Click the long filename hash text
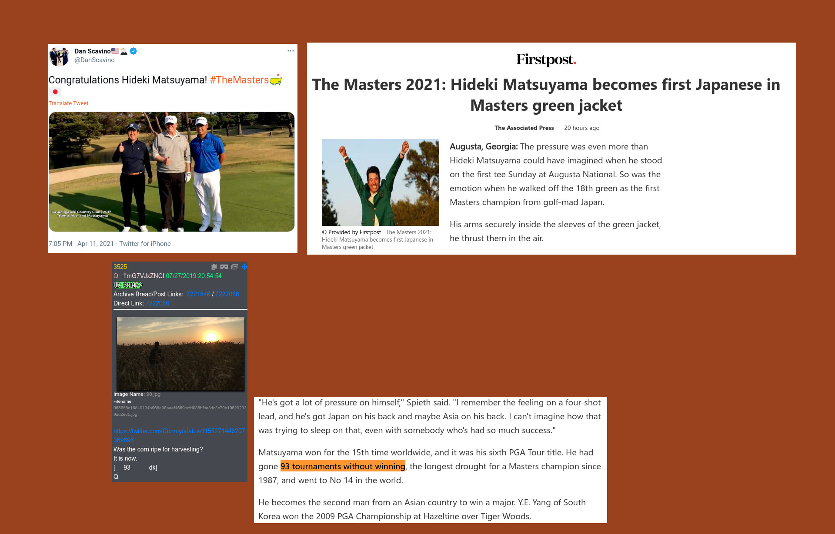This screenshot has height=534, width=835. pyautogui.click(x=180, y=411)
